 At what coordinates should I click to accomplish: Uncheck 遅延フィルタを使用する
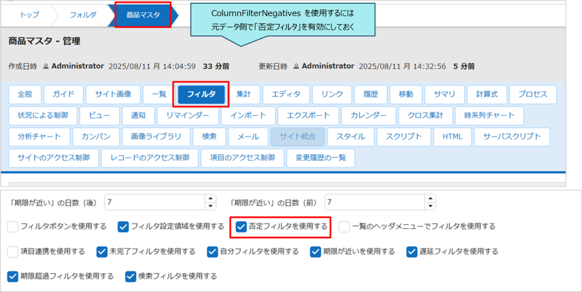click(x=412, y=252)
